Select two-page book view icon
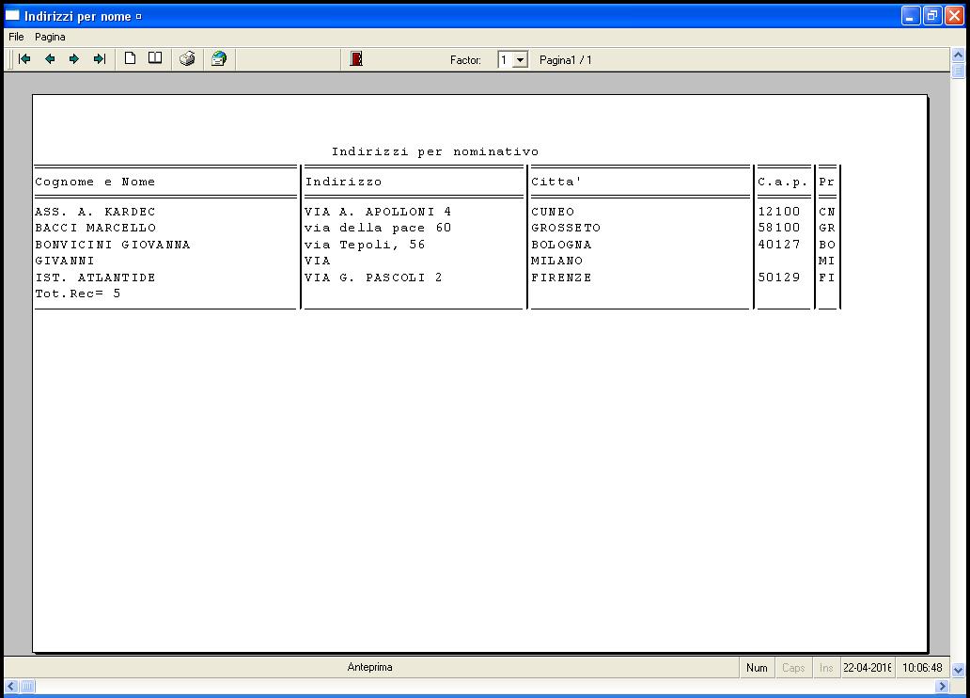 pyautogui.click(x=155, y=58)
